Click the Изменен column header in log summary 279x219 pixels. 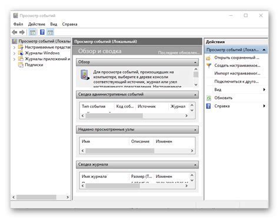[164, 177]
